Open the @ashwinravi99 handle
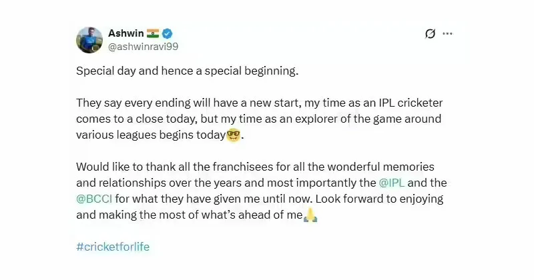This screenshot has width=534, height=280. coord(143,47)
